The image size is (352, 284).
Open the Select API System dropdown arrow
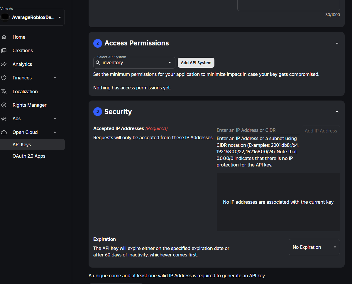pos(170,63)
